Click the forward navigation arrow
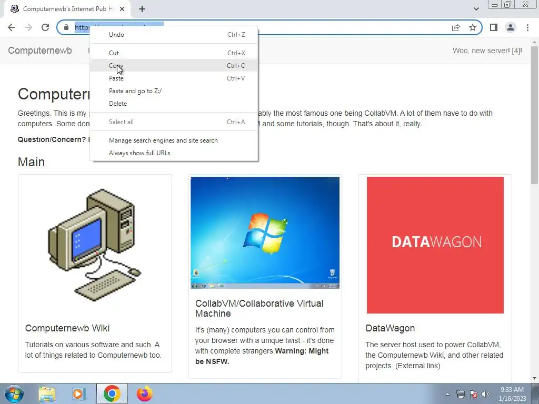539x404 pixels. pyautogui.click(x=28, y=27)
